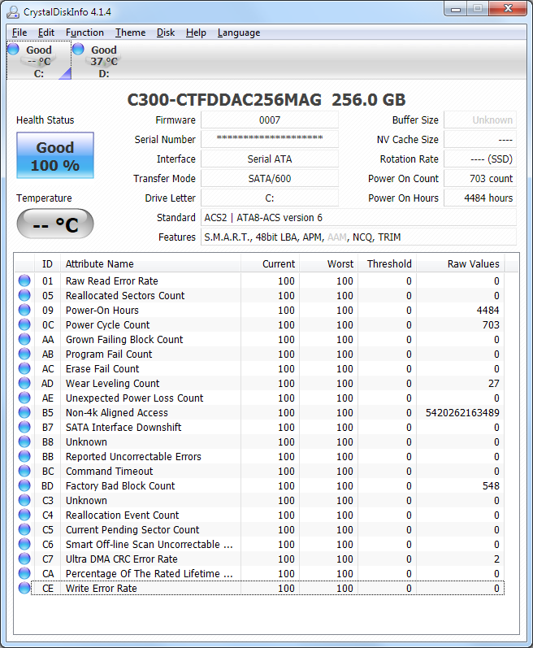Open the Theme menu
The height and width of the screenshot is (648, 533).
tap(130, 33)
